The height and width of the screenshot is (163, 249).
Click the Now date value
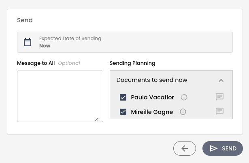tap(45, 46)
